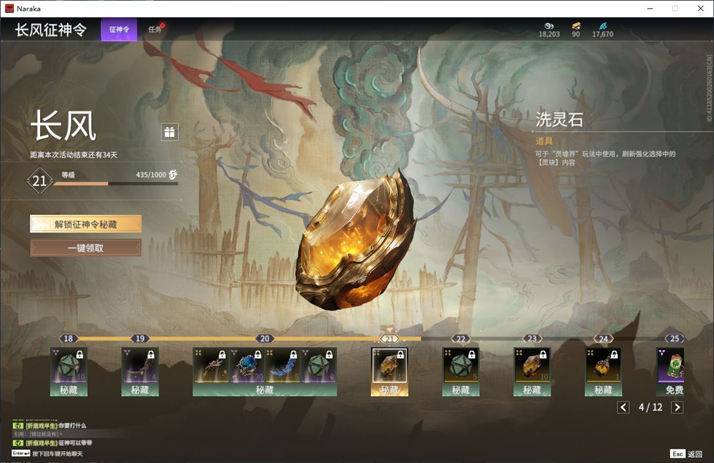
Task: Select the level 23 amber stone reward
Action: 532,365
